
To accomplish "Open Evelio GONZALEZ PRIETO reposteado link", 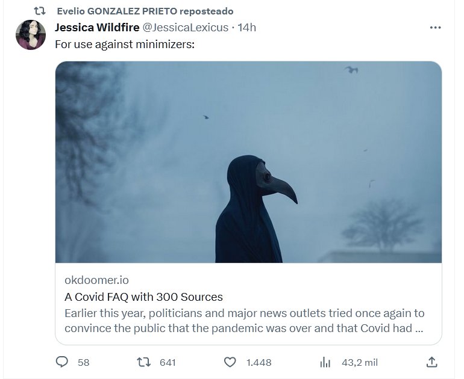I will coord(145,11).
